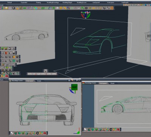Click the padlock icon in the top toolbar
The width and height of the screenshot is (151, 137).
[17, 8]
